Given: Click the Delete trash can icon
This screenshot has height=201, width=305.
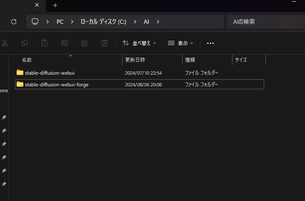Looking at the screenshot, I should coord(105,43).
